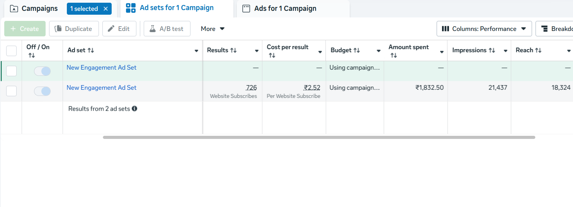
Task: Click the Duplicate button
Action: [74, 29]
